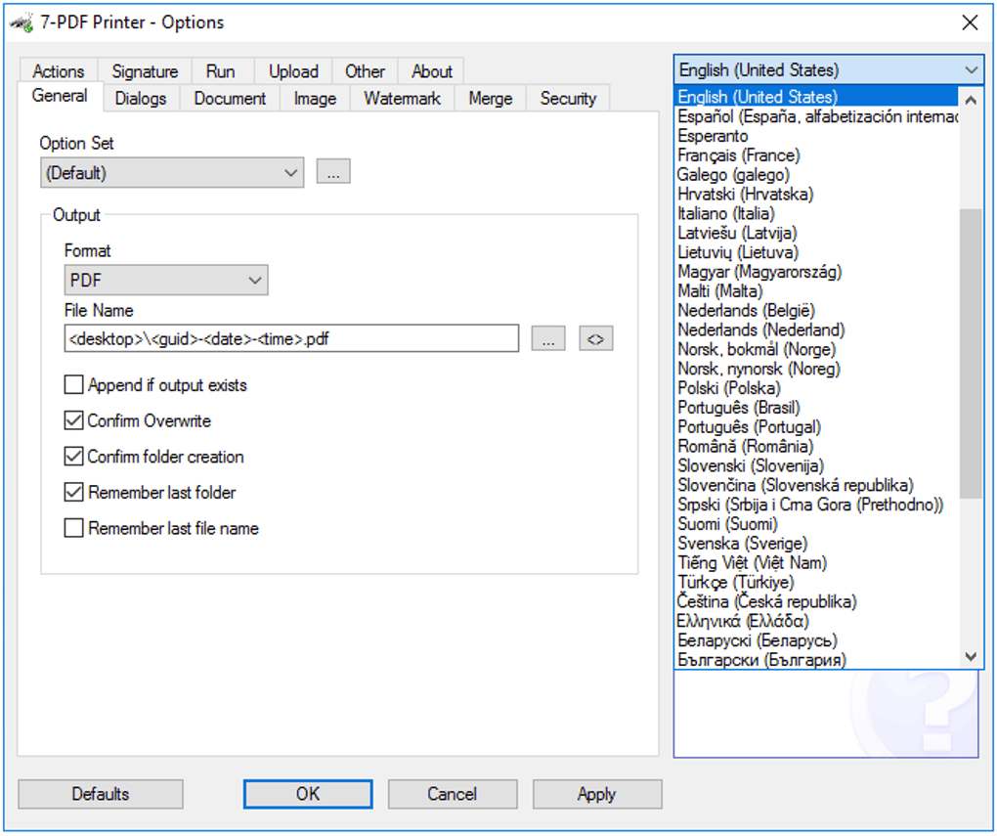The width and height of the screenshot is (997, 836).
Task: Click the Defaults button
Action: (x=101, y=794)
